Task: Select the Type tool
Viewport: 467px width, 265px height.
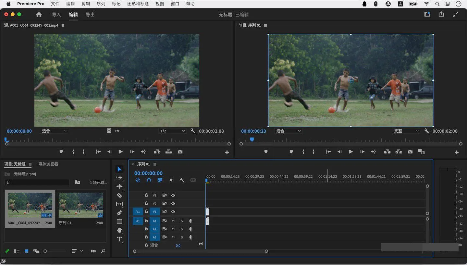Action: point(119,239)
